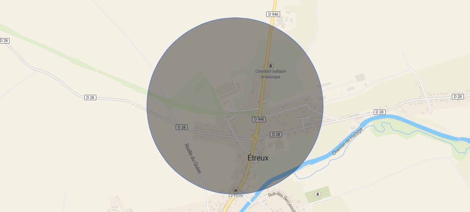
Task: Select the Étreux town name label
Action: point(258,158)
